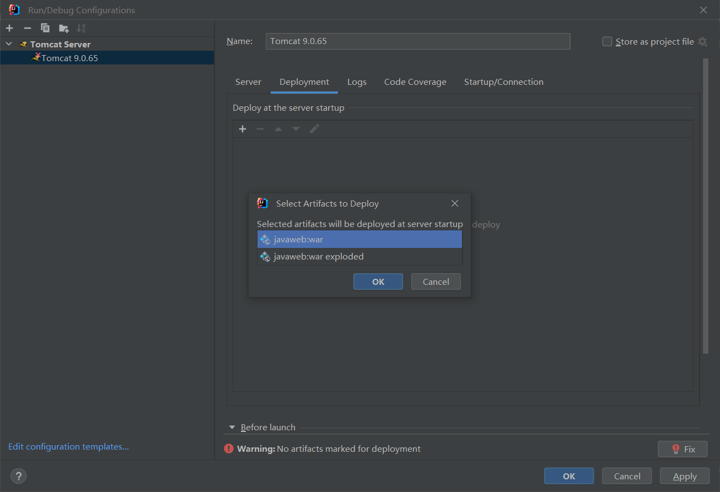
Task: Edit artifact pencil icon
Action: 314,129
